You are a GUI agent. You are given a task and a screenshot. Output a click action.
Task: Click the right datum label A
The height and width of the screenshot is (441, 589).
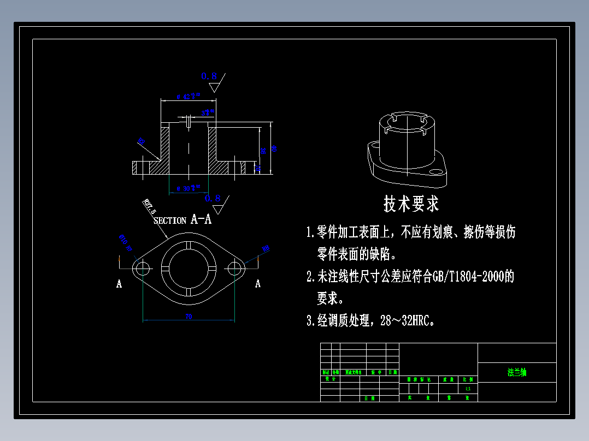tap(257, 284)
